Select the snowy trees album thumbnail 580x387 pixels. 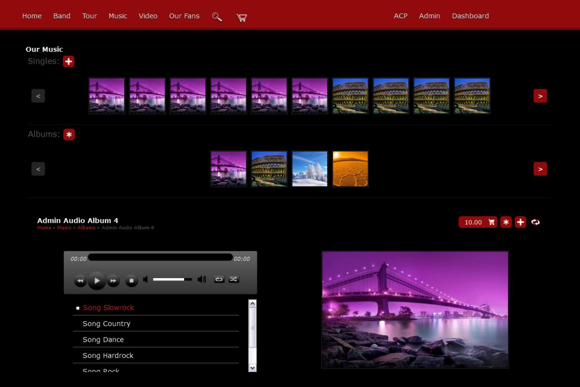click(309, 169)
